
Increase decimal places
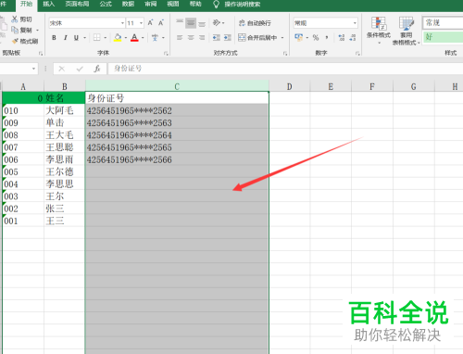(342, 38)
